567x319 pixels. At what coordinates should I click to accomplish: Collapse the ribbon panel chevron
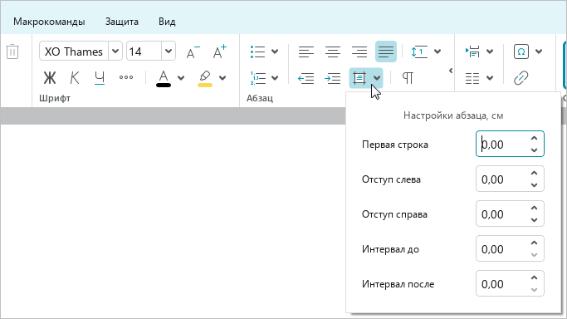pos(451,71)
